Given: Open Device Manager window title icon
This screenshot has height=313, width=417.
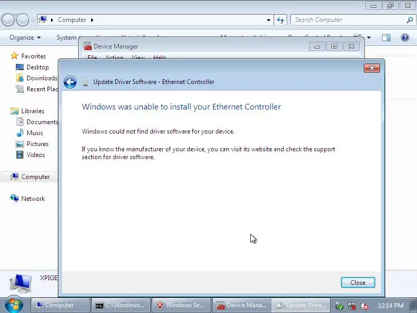Looking at the screenshot, I should point(88,46).
